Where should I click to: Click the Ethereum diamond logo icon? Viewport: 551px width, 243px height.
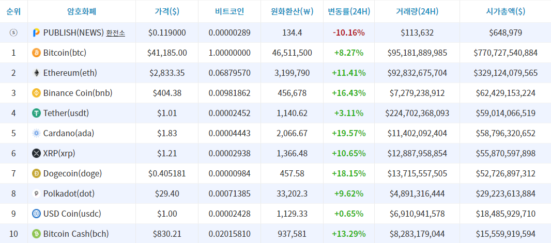click(x=36, y=73)
